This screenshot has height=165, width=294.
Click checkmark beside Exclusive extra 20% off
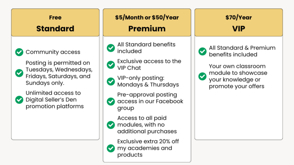point(111,148)
